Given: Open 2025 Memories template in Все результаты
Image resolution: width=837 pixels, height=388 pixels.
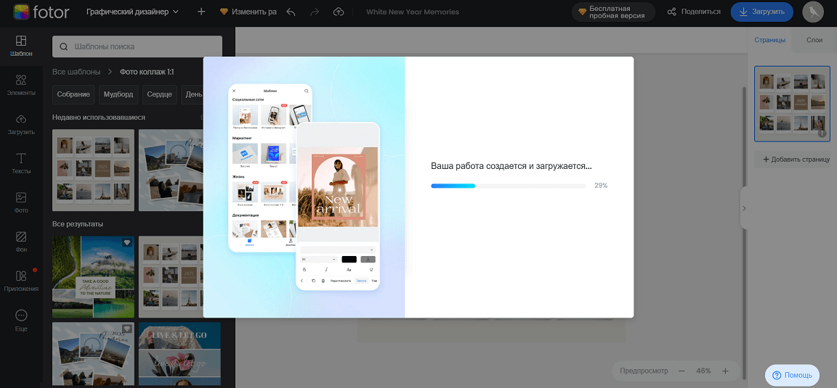Looking at the screenshot, I should coord(94,355).
